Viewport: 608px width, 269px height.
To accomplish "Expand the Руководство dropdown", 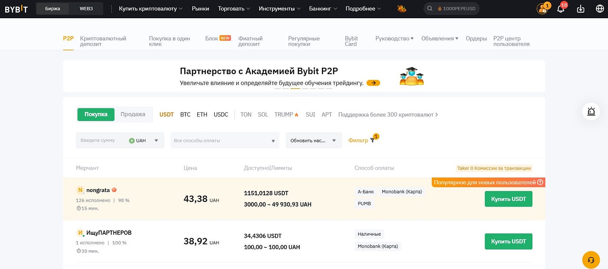I will point(394,39).
